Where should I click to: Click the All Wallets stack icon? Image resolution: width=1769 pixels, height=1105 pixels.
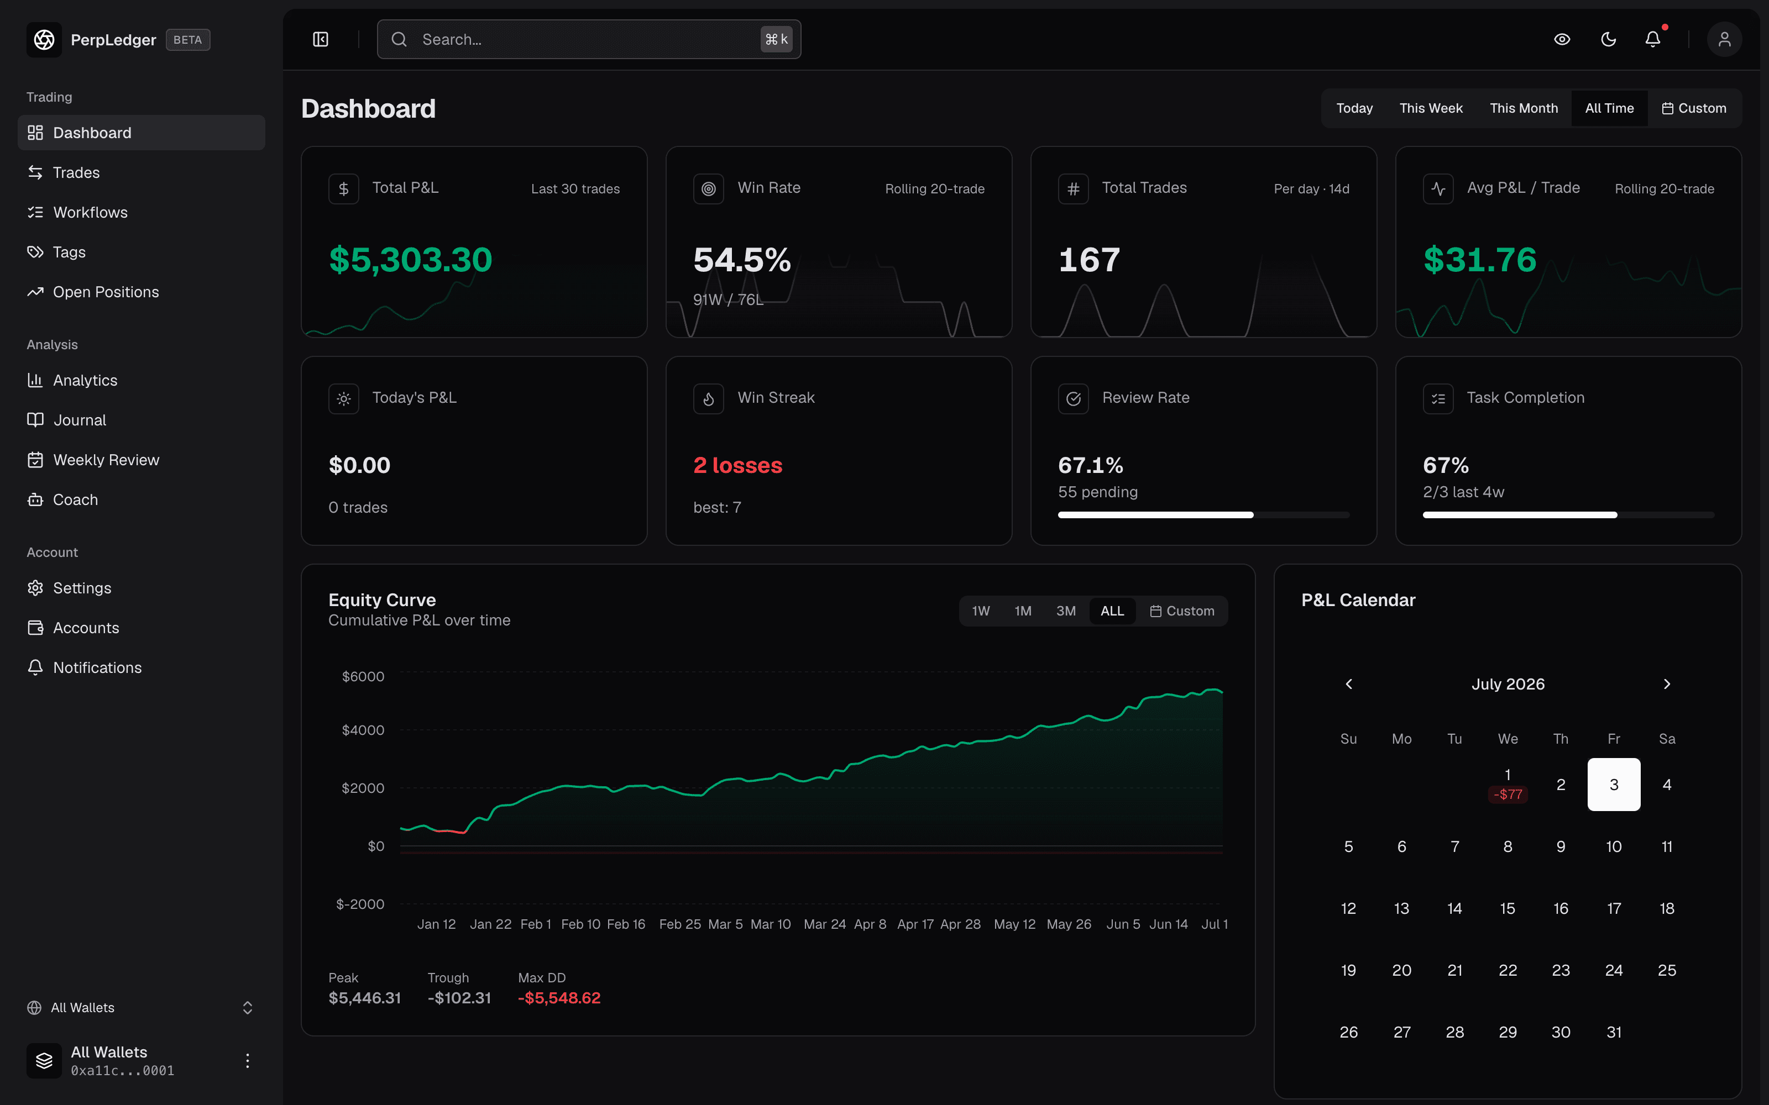coord(44,1060)
